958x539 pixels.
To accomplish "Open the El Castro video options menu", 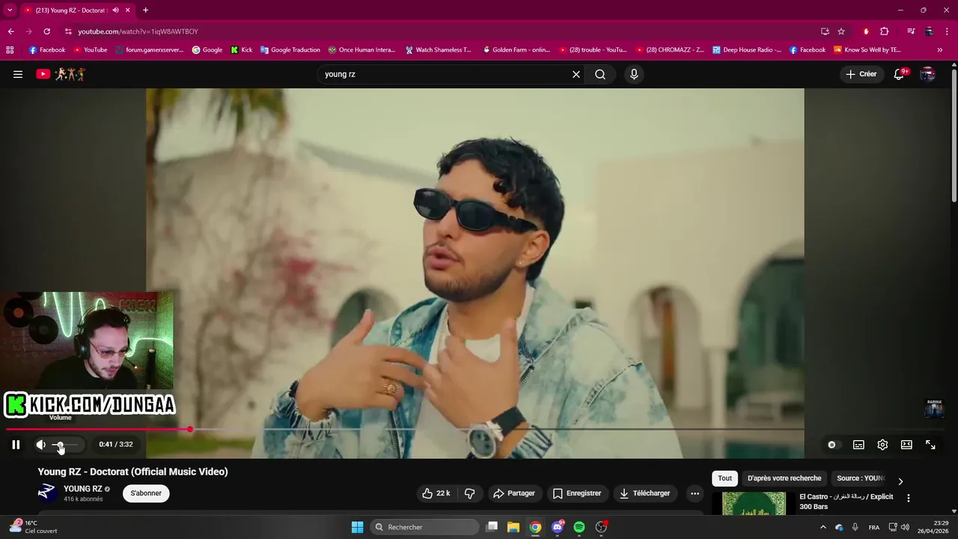I will coord(909,498).
